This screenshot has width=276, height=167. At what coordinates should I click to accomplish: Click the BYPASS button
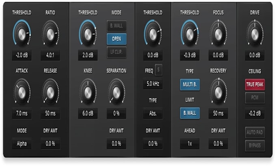255,145
